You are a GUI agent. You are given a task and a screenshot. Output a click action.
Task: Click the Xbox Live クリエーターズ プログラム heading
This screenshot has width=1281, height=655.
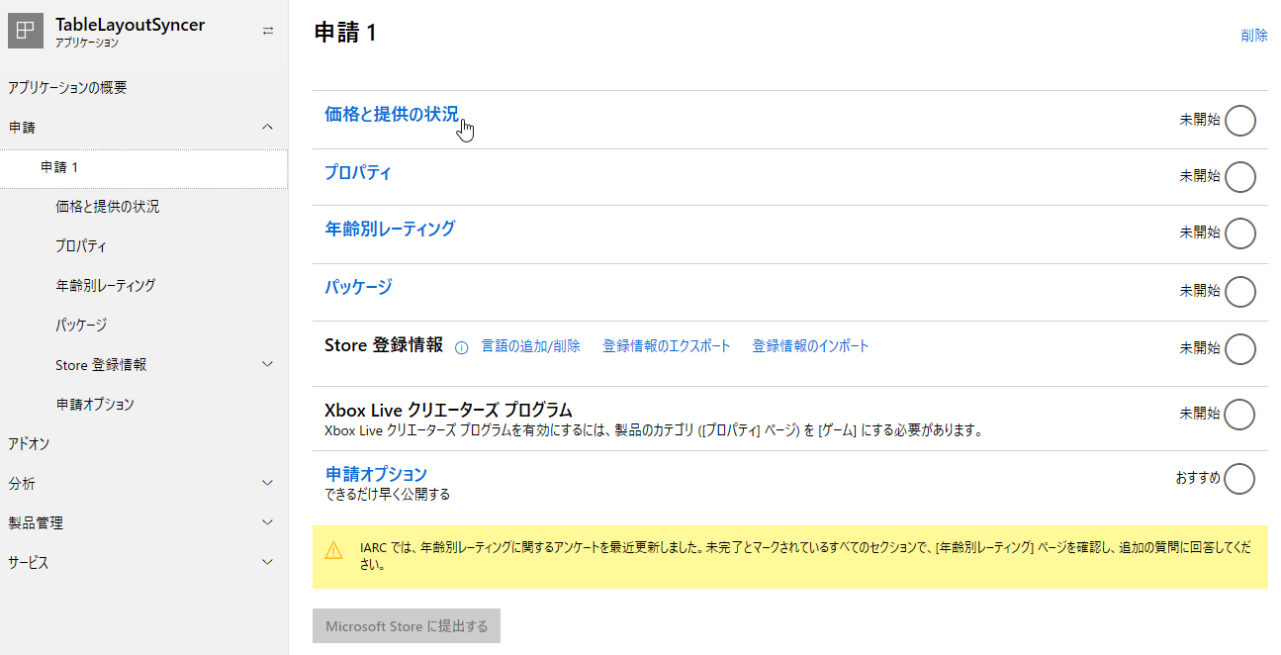coord(449,410)
